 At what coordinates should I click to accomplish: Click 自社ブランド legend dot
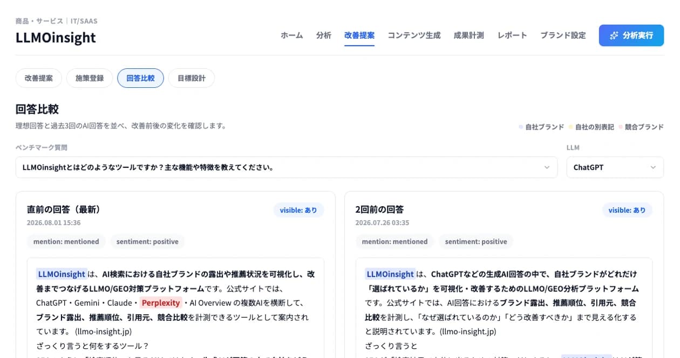click(x=521, y=127)
